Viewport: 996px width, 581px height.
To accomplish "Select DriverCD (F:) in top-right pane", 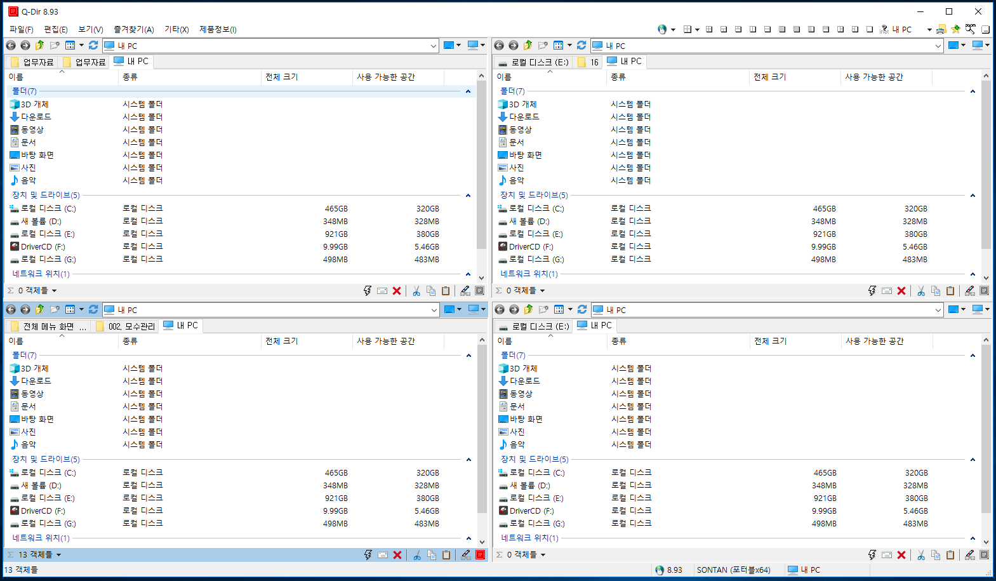I will (x=531, y=246).
